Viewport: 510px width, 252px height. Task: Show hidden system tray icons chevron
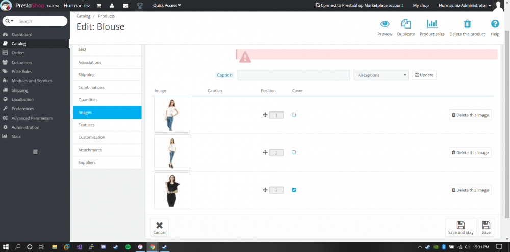420,247
